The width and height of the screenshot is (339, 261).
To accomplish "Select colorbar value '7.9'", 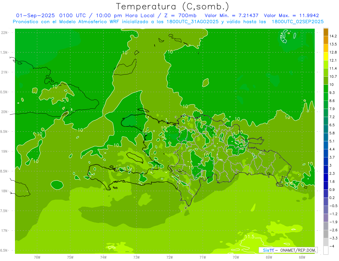I will coord(332,109).
